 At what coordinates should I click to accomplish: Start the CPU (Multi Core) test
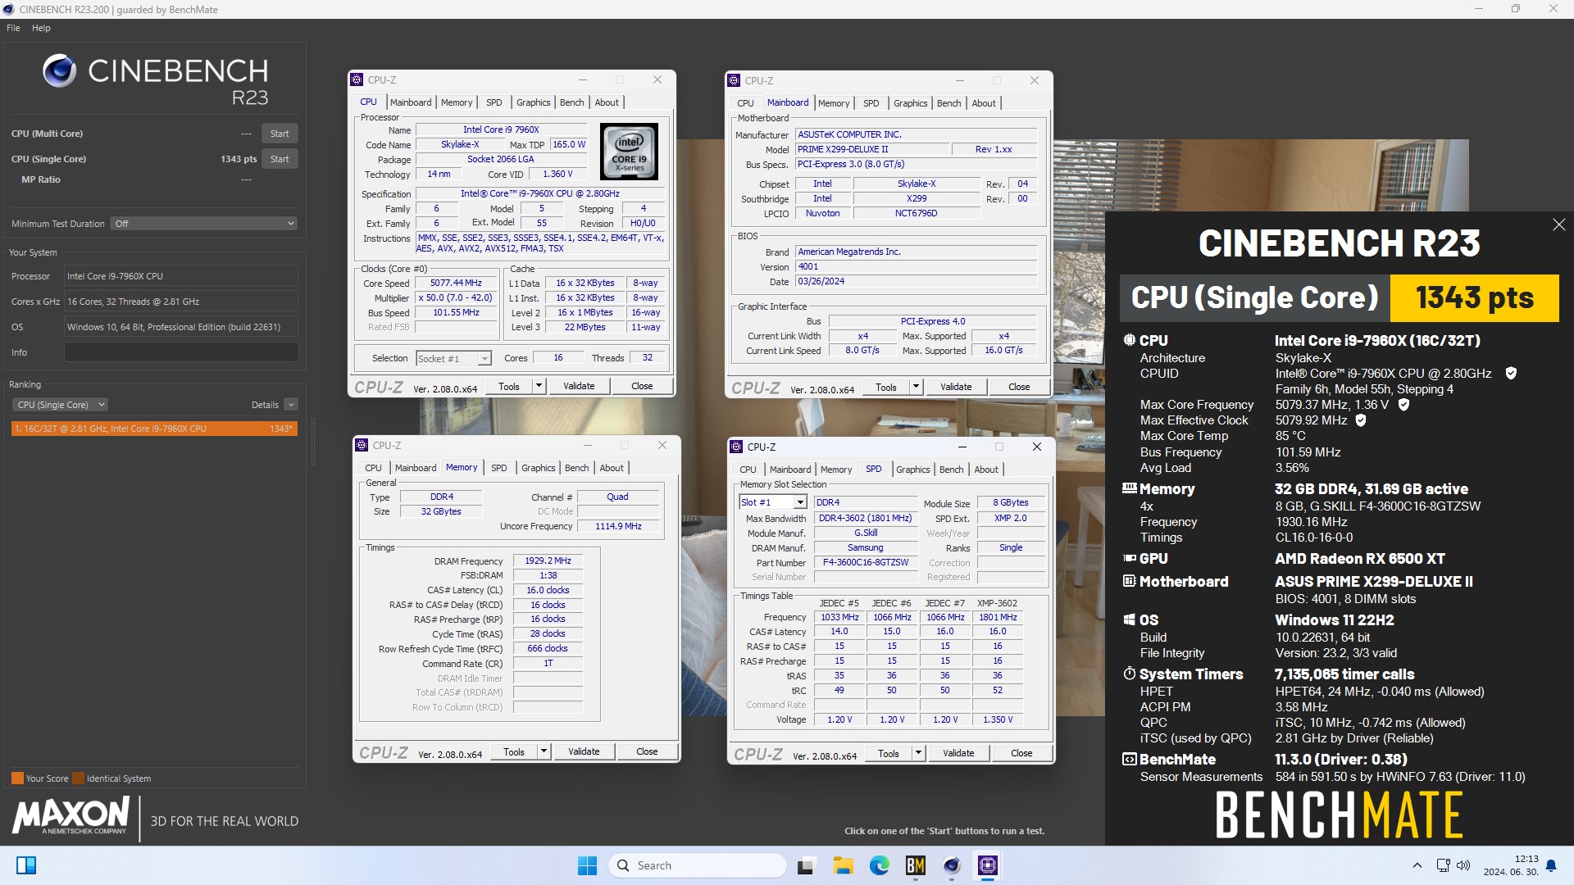(280, 134)
